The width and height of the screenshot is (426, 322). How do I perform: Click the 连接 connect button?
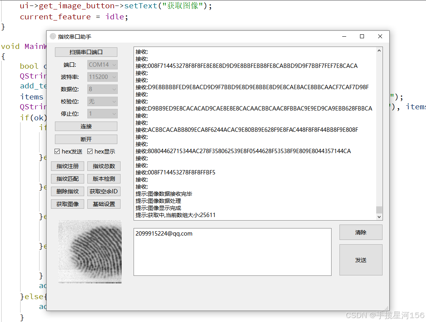[x=86, y=126]
